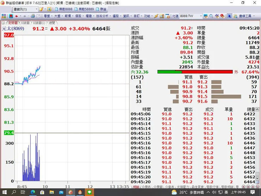Click the add bookmark plus icon
Viewport: 261px width, 196px height.
(49, 9)
